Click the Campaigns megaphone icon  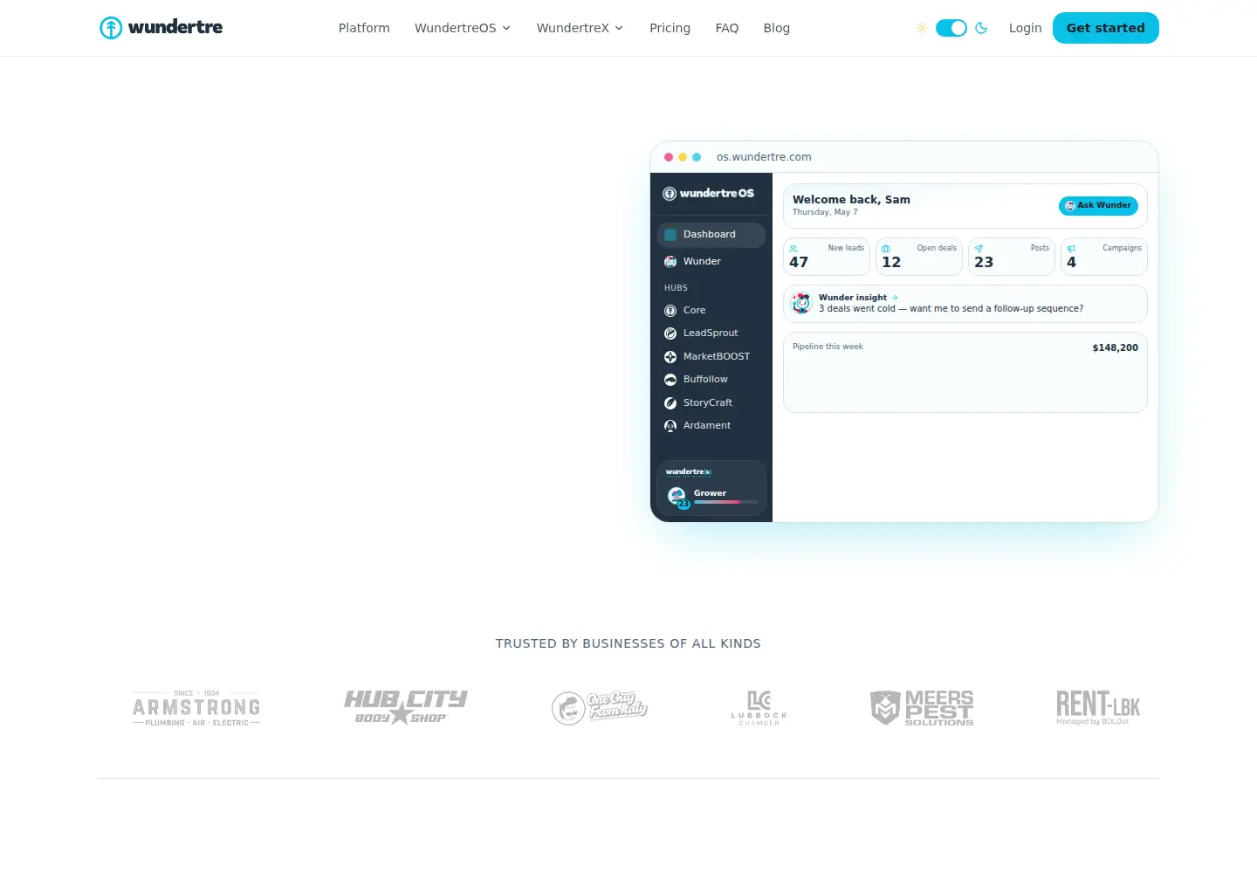1071,249
